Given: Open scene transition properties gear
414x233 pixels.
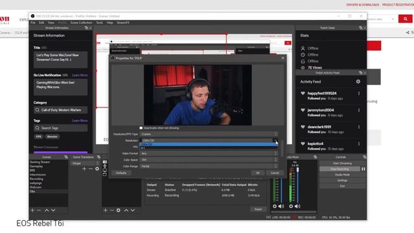Looking at the screenshot, I should tap(97, 168).
